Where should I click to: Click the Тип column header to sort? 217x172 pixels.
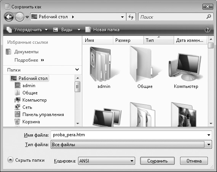click(x=159, y=40)
